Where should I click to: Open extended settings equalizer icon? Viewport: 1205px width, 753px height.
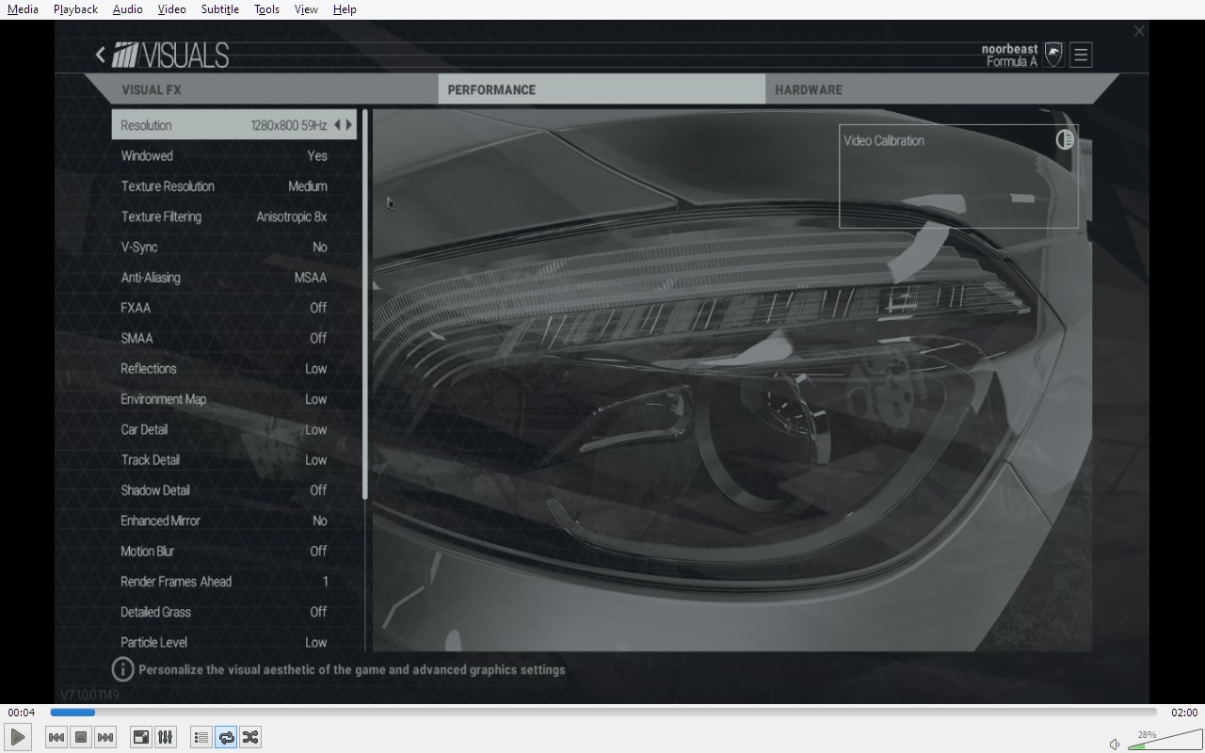(x=165, y=737)
